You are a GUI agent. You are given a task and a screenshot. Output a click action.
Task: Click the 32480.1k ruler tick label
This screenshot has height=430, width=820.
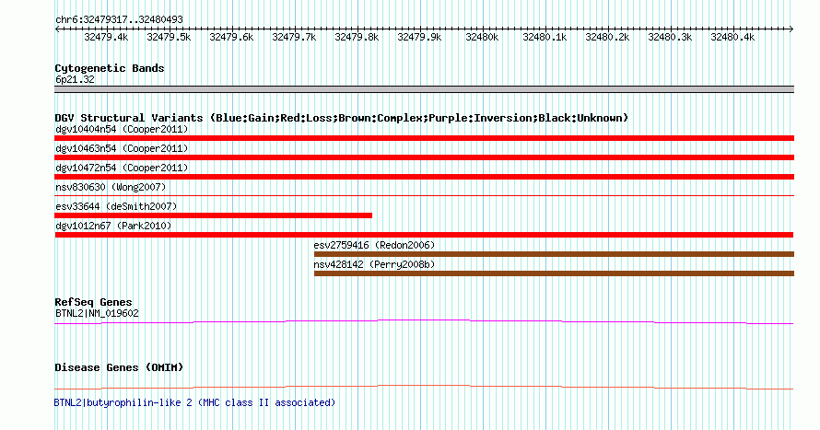pos(545,37)
